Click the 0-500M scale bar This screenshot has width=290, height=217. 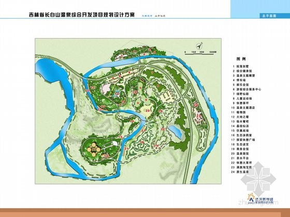[200, 53]
